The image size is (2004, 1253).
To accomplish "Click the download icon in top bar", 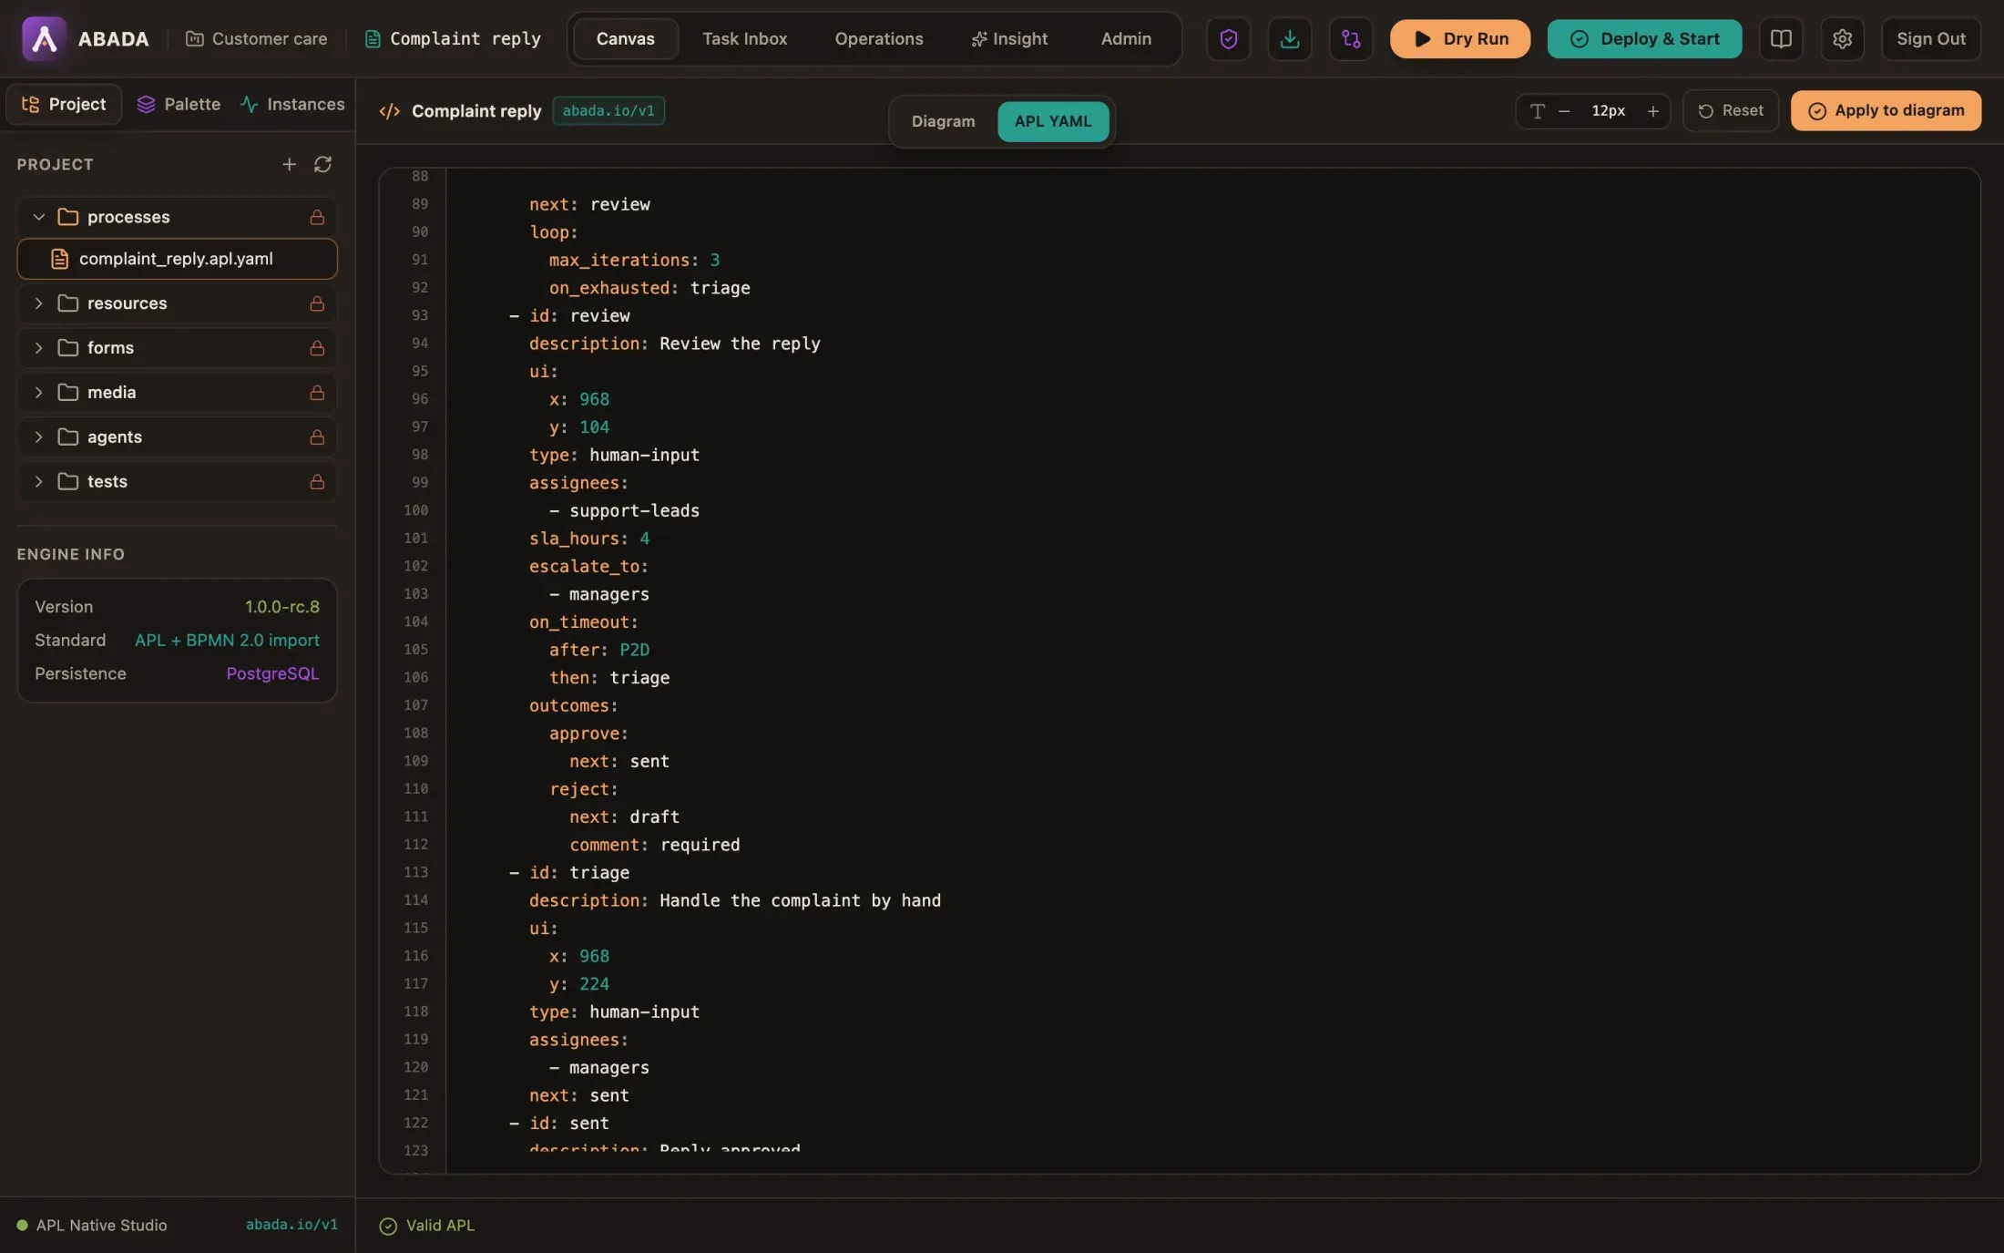I will click(x=1289, y=38).
